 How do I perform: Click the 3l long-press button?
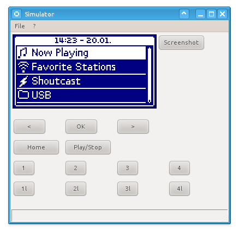coord(128,189)
